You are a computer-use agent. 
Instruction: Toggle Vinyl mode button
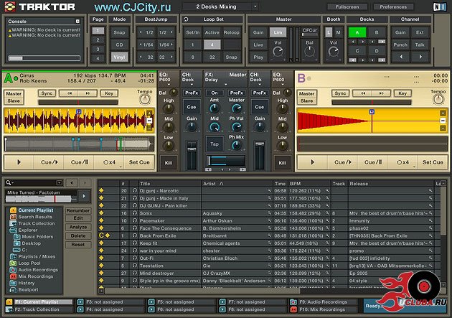(x=119, y=57)
